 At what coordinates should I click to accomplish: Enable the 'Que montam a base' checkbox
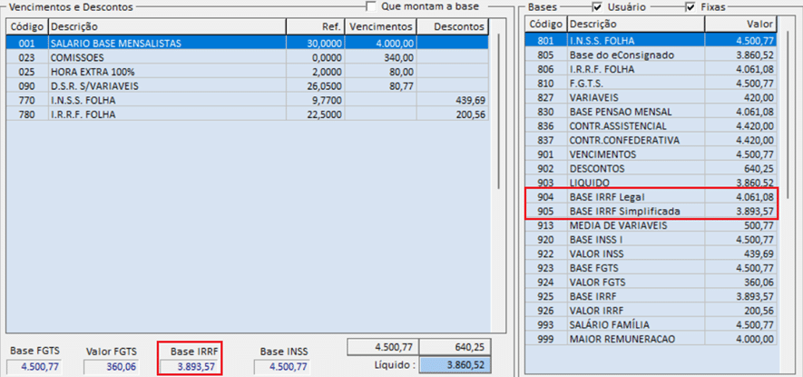[371, 7]
